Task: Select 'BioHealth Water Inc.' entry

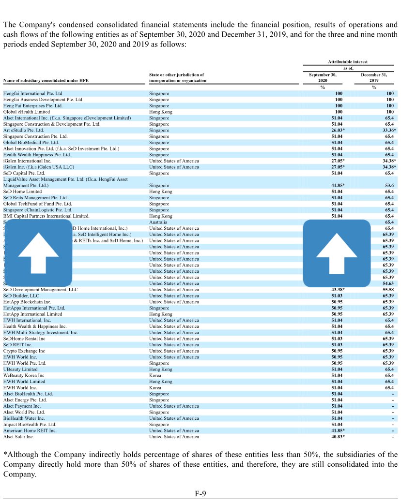Action: [x=24, y=418]
